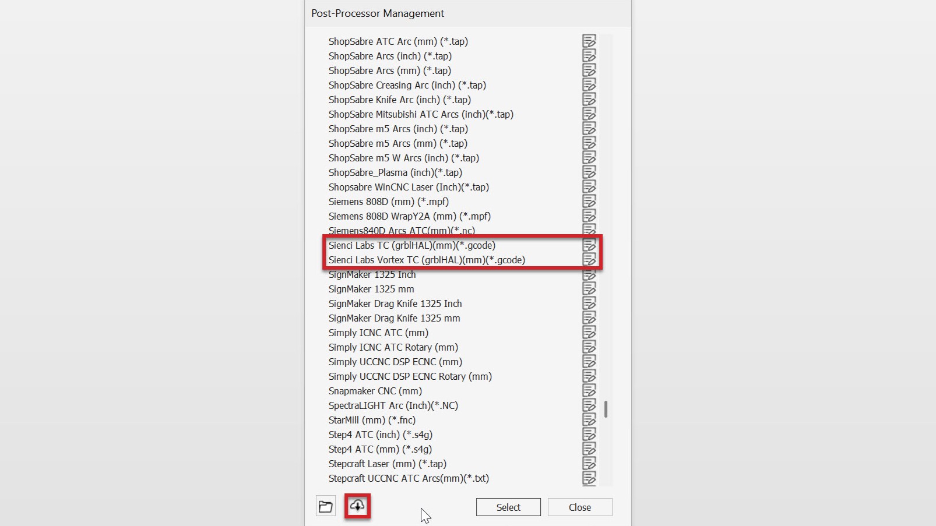The width and height of the screenshot is (936, 526).
Task: Open the post-processor folder icon
Action: pos(326,506)
